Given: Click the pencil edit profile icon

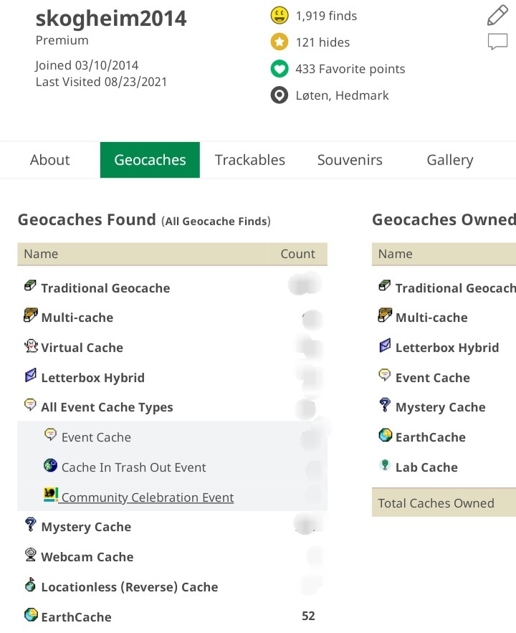Looking at the screenshot, I should pos(497,15).
